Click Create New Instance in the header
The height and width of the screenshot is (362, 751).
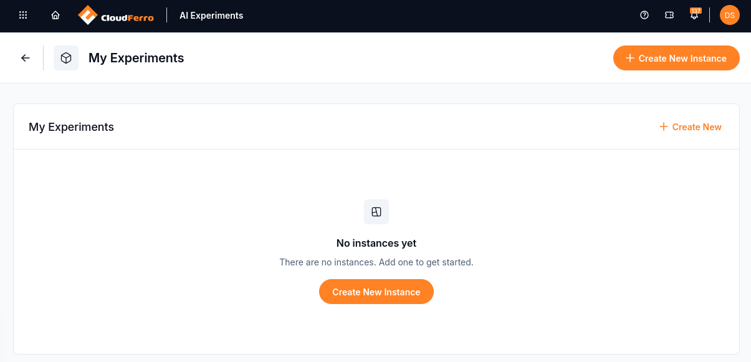[676, 58]
